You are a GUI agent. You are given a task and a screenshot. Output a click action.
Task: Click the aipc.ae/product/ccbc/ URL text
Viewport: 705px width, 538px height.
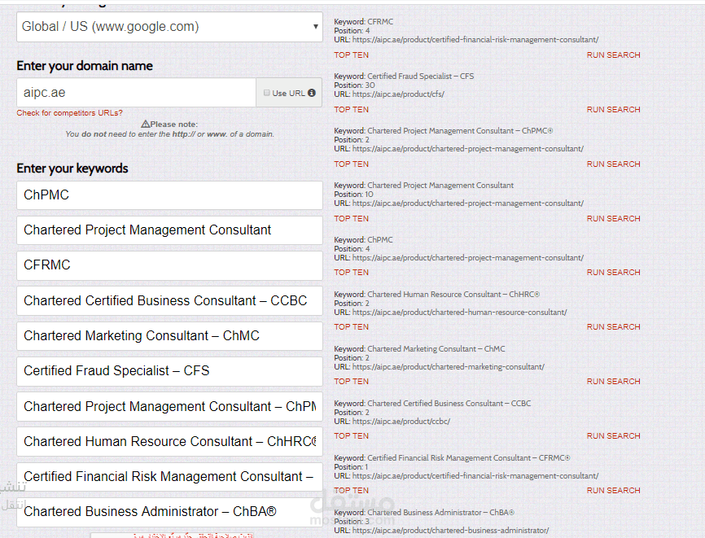[x=401, y=422]
